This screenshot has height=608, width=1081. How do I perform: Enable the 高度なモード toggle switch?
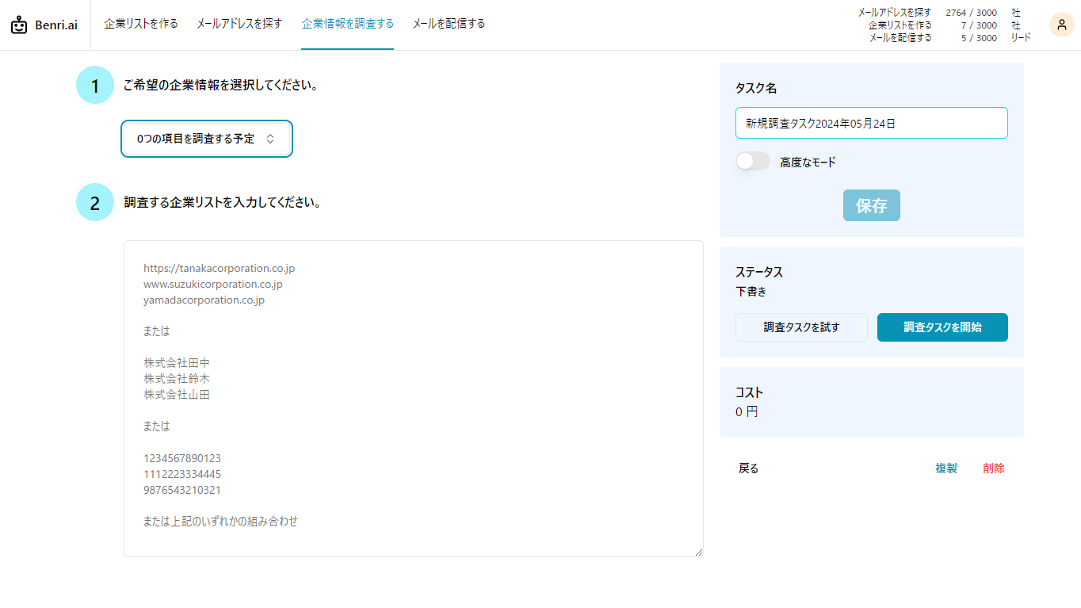[x=753, y=162]
